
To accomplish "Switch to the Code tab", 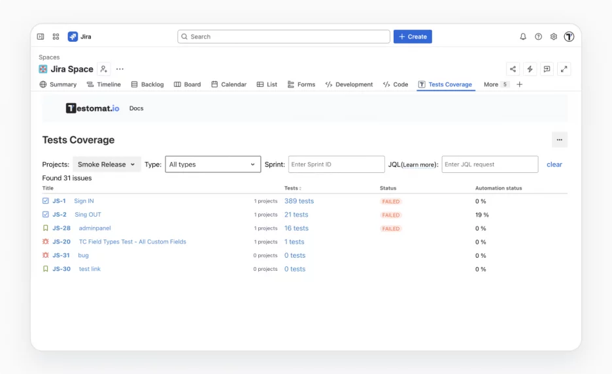I will tap(396, 85).
